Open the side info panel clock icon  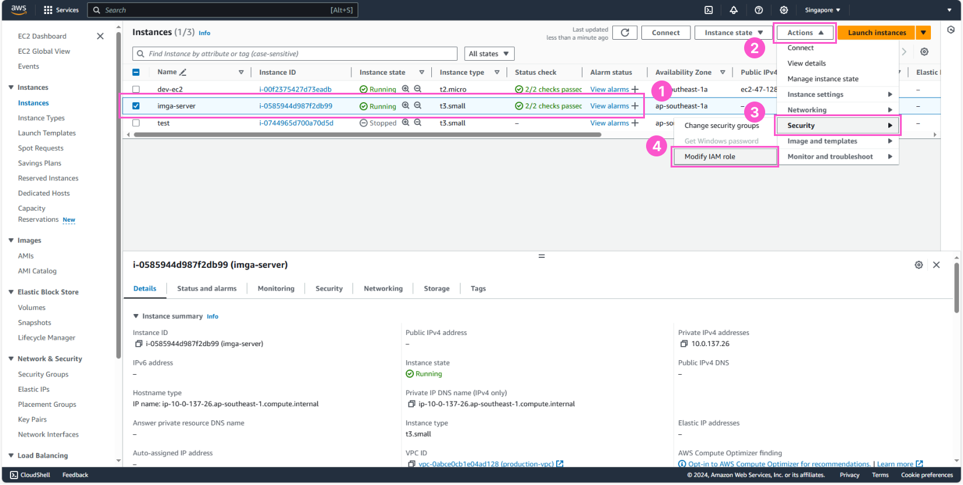[x=951, y=30]
